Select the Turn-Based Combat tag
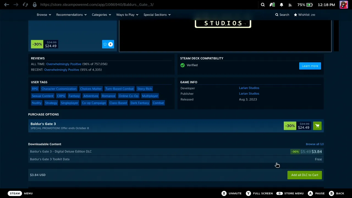 (x=119, y=89)
